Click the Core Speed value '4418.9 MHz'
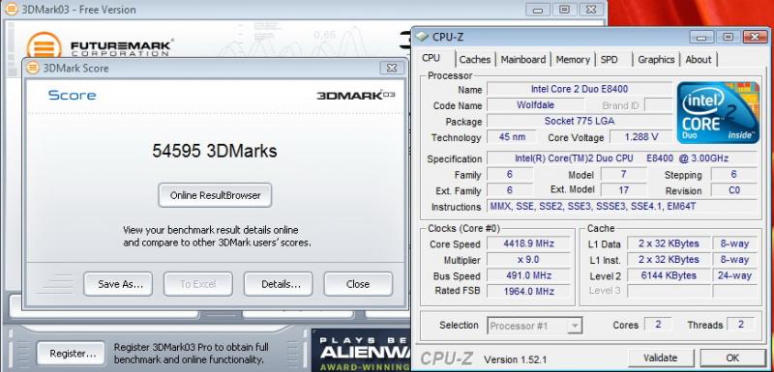Viewport: 774px width, 372px height. pyautogui.click(x=528, y=243)
